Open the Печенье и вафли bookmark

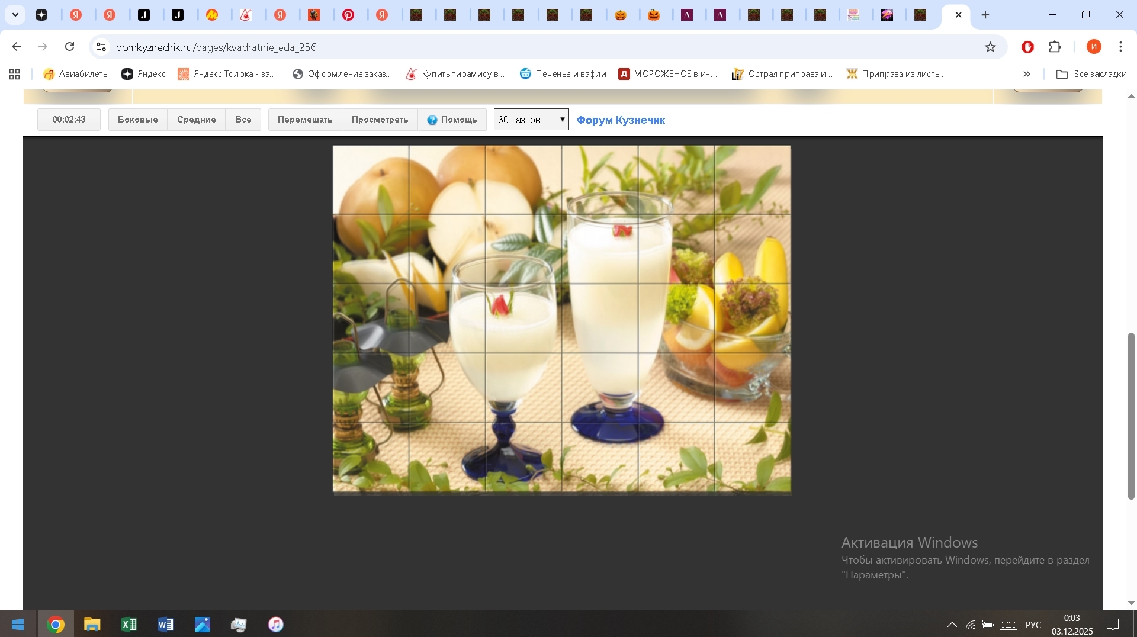(x=563, y=74)
